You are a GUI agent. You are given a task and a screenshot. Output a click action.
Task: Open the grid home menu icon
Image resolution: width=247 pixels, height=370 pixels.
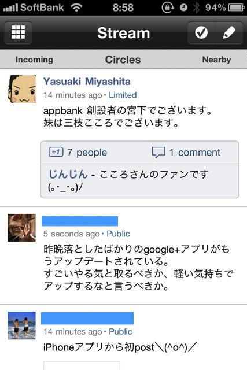(x=18, y=32)
